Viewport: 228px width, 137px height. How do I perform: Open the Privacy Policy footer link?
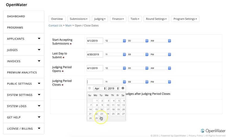click(x=195, y=136)
